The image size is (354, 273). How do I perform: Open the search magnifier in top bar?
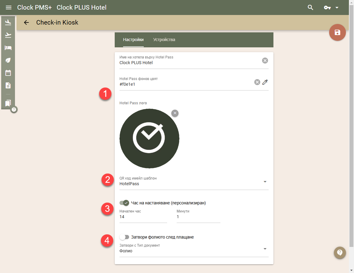click(311, 7)
